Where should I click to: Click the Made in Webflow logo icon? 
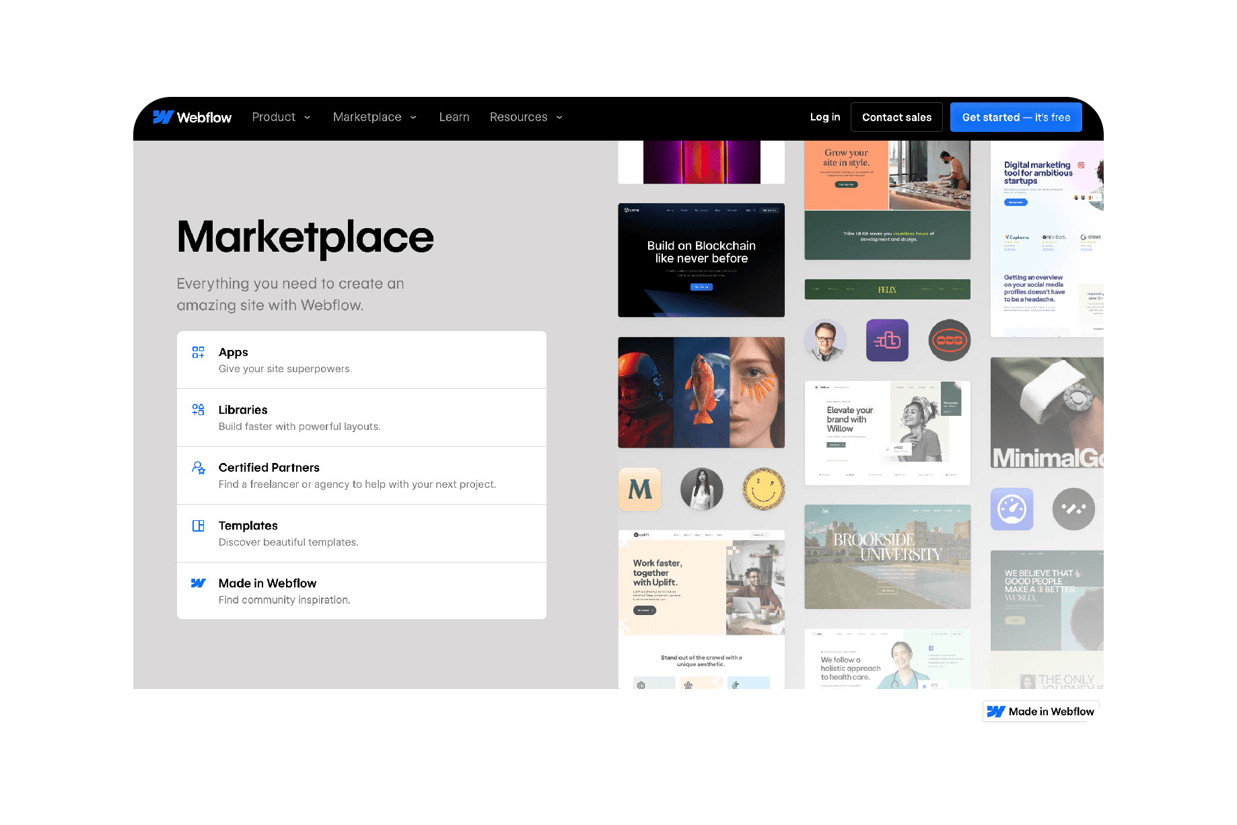coord(199,583)
